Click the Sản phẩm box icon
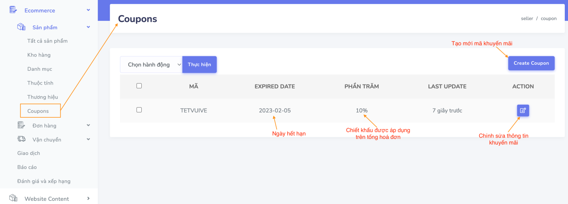Image resolution: width=568 pixels, height=204 pixels. click(x=21, y=27)
